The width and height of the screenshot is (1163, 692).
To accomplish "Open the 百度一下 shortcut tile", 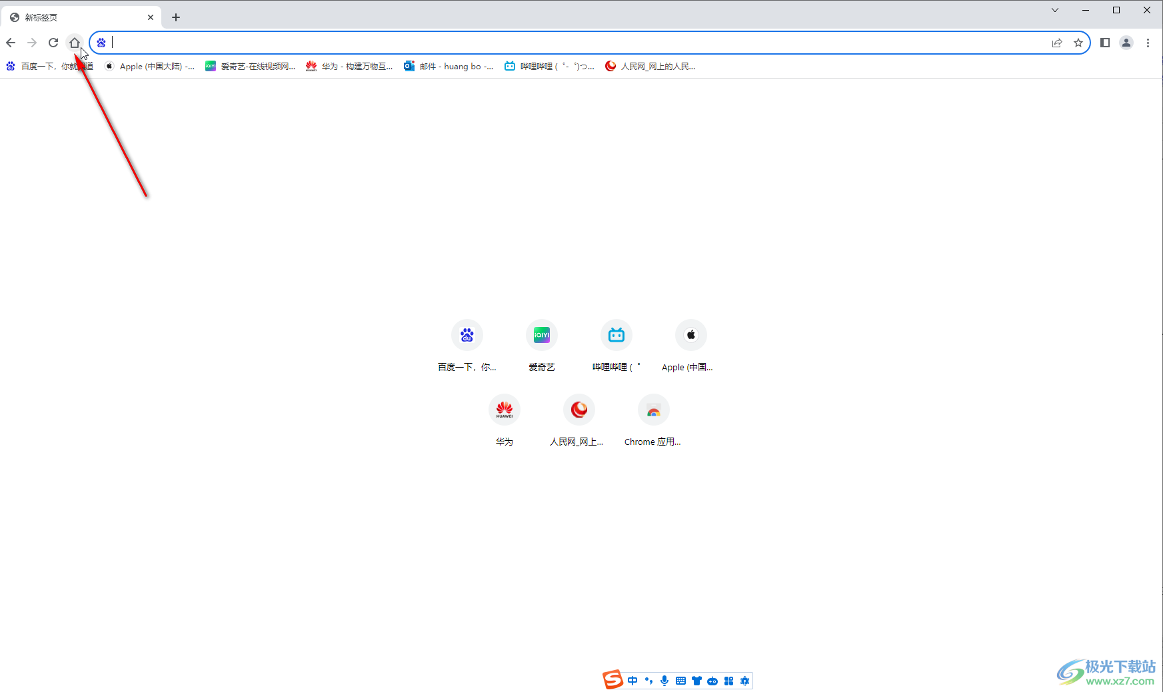I will (467, 346).
